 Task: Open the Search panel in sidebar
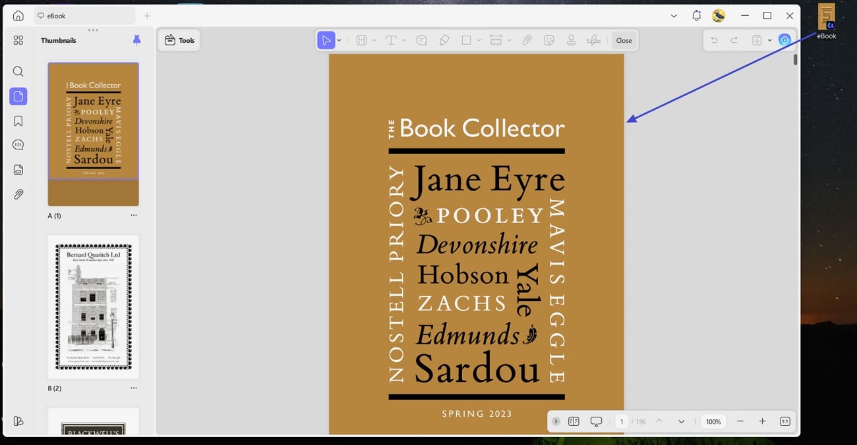point(18,72)
